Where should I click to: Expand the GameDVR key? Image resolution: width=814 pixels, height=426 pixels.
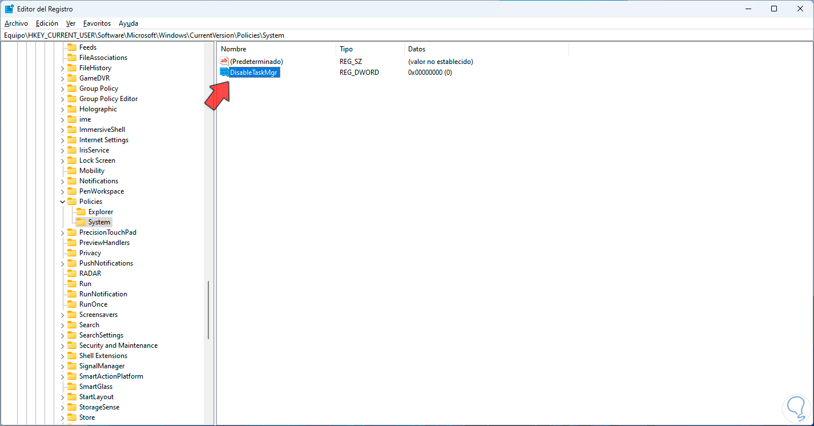pyautogui.click(x=62, y=78)
